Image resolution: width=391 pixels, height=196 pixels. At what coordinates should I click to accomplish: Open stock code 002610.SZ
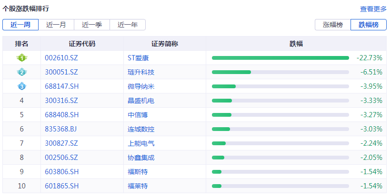pyautogui.click(x=61, y=58)
